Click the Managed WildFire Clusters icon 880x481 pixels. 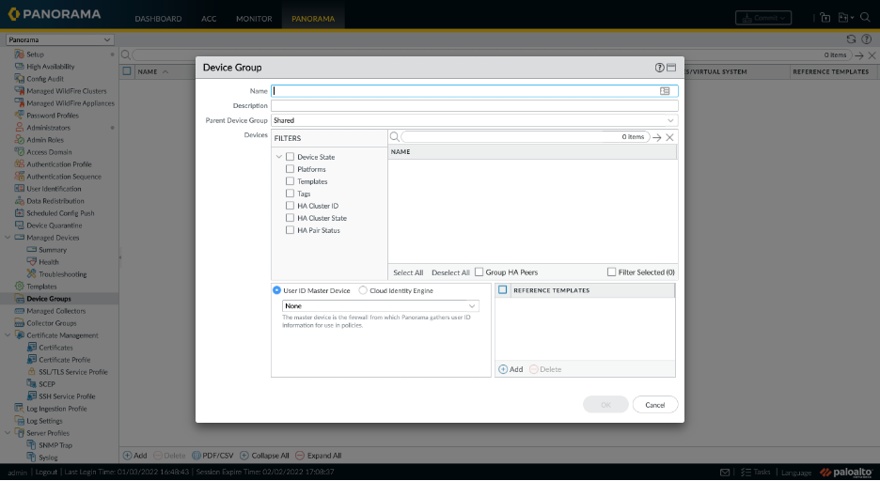coord(19,91)
